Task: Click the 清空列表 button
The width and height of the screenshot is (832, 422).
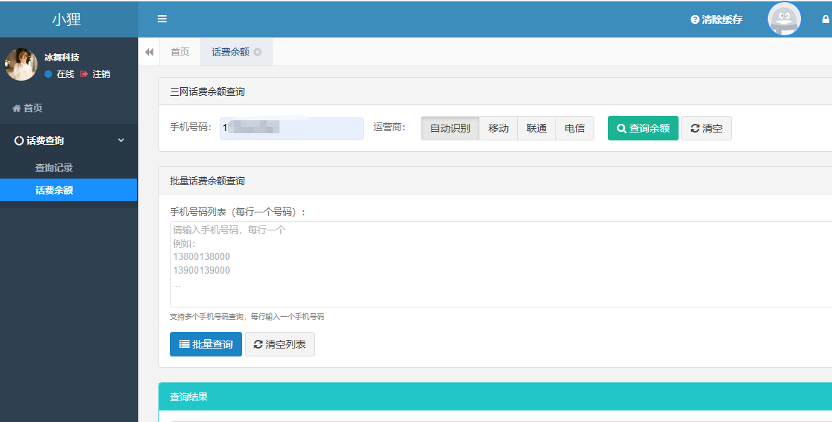Action: [x=279, y=344]
